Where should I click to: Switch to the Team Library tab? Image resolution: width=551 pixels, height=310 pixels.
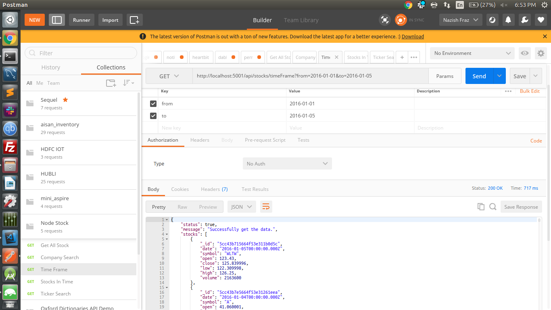point(301,20)
